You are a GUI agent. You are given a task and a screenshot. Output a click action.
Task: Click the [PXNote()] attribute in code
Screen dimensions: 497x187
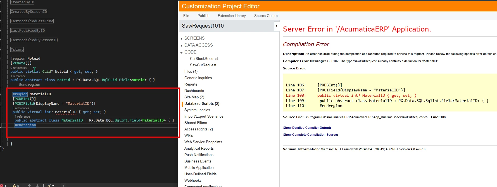click(21, 63)
